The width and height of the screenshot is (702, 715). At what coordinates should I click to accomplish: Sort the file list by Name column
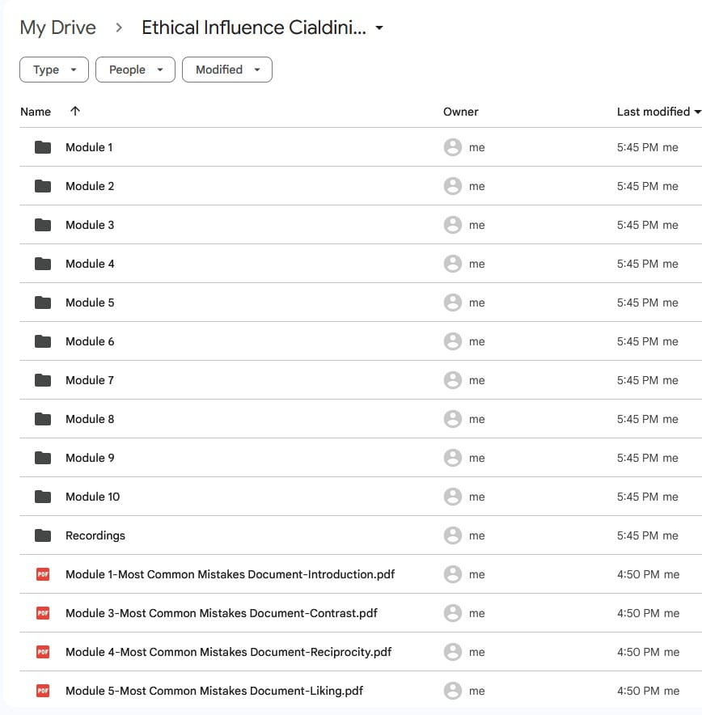coord(36,112)
